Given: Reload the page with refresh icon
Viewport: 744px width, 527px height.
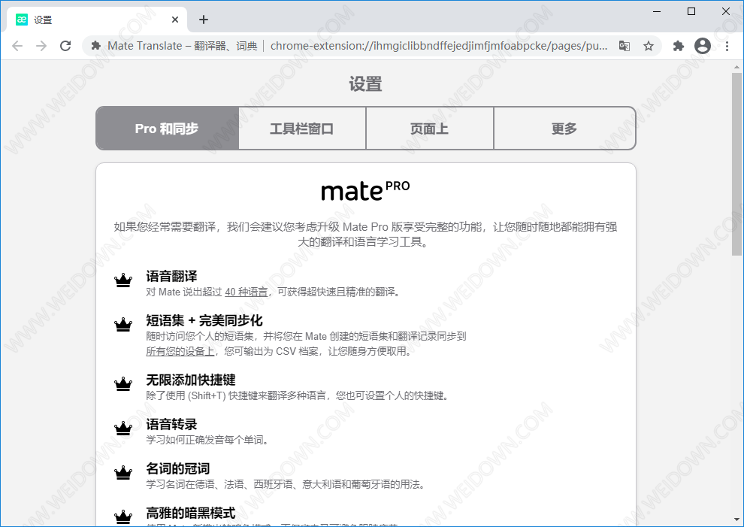Looking at the screenshot, I should (x=65, y=46).
